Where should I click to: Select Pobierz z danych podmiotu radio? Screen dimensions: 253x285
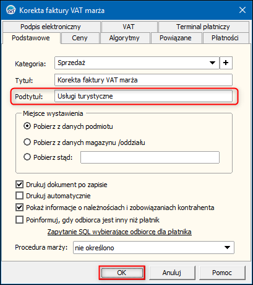[27, 126]
